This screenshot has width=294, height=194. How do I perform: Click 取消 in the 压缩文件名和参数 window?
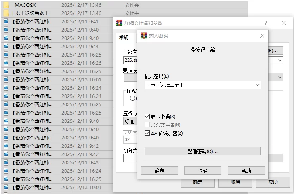coord(235,182)
